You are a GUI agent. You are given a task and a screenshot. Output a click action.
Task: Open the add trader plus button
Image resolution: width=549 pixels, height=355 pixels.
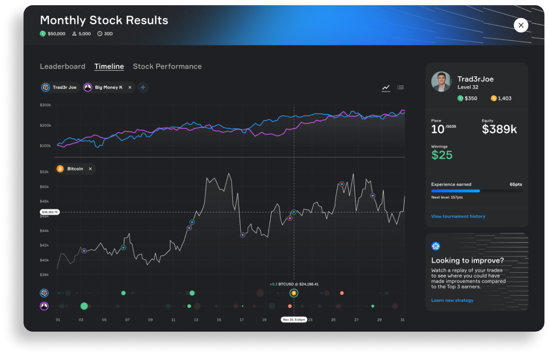[x=143, y=87]
